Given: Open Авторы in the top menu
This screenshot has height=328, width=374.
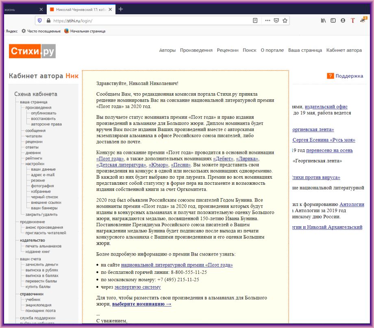Looking at the screenshot, I should click(167, 50).
